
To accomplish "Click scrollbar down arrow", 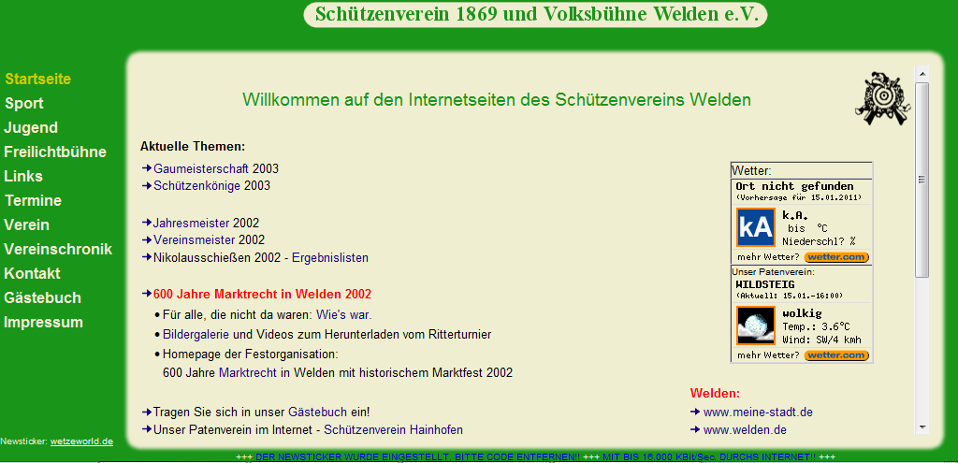I will (922, 425).
